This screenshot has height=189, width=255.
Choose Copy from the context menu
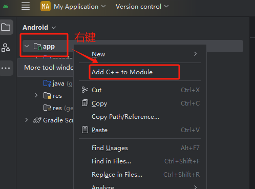140,103
